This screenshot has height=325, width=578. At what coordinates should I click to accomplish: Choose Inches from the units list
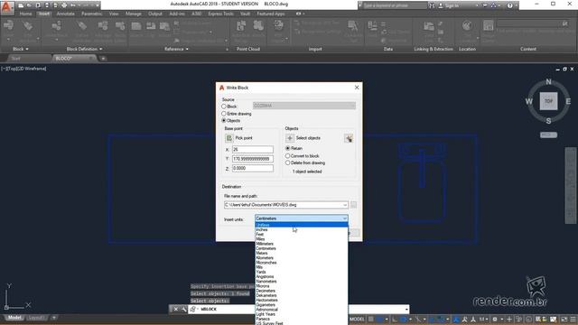(301, 229)
